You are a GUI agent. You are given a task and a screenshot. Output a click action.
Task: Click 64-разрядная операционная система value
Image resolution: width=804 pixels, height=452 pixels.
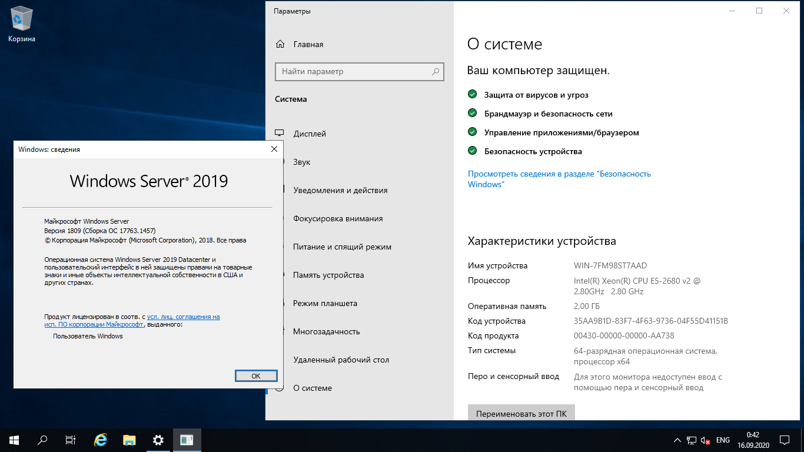645,356
